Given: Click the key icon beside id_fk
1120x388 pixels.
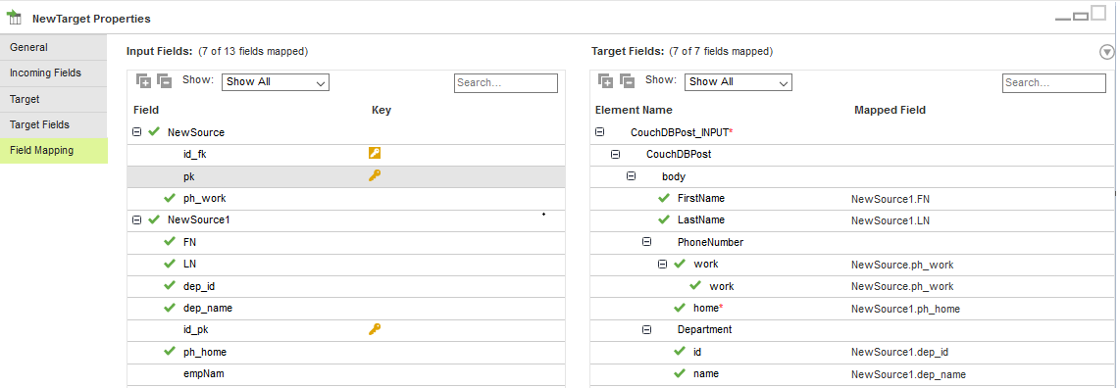Looking at the screenshot, I should coord(375,153).
